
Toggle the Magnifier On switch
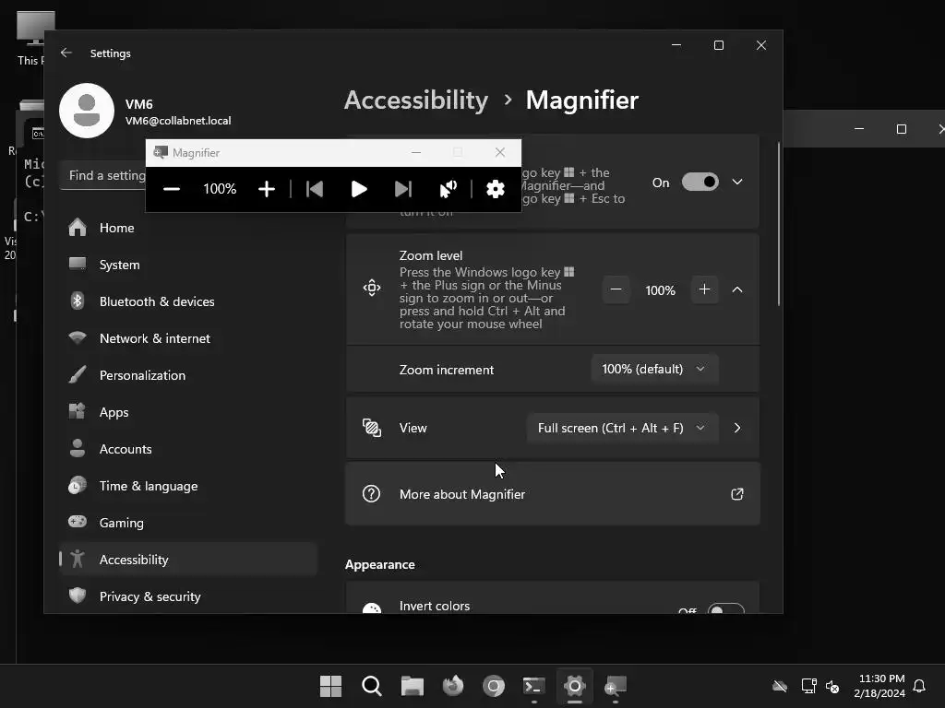pos(700,182)
